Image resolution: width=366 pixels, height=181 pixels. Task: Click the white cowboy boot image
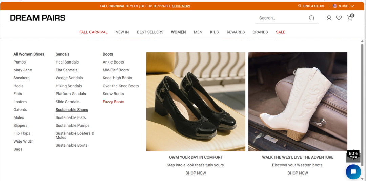click(x=298, y=102)
